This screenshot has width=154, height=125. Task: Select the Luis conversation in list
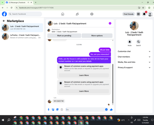point(22,28)
